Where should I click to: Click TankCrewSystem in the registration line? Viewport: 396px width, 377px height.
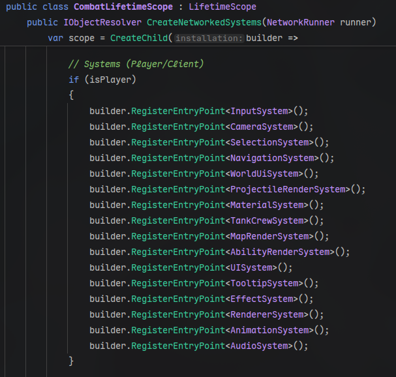pos(267,220)
